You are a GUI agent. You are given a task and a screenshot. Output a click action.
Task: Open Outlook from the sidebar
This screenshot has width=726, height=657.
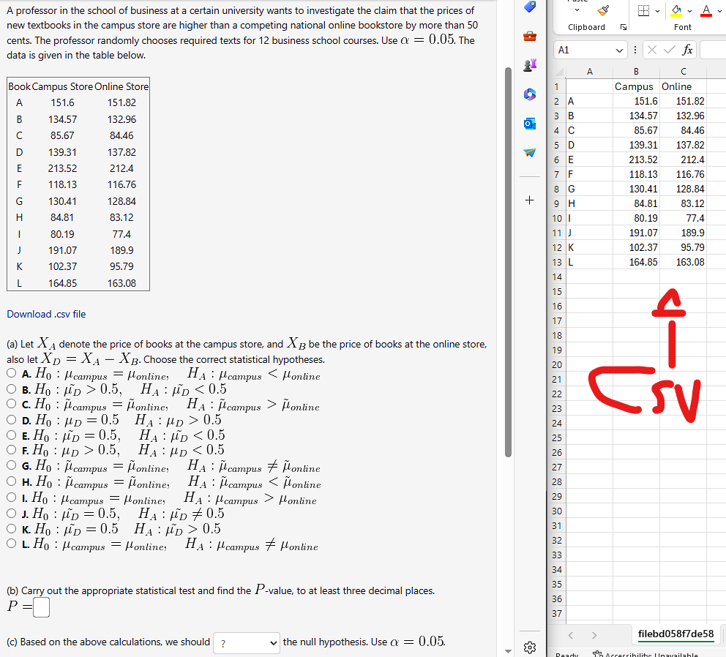point(530,123)
